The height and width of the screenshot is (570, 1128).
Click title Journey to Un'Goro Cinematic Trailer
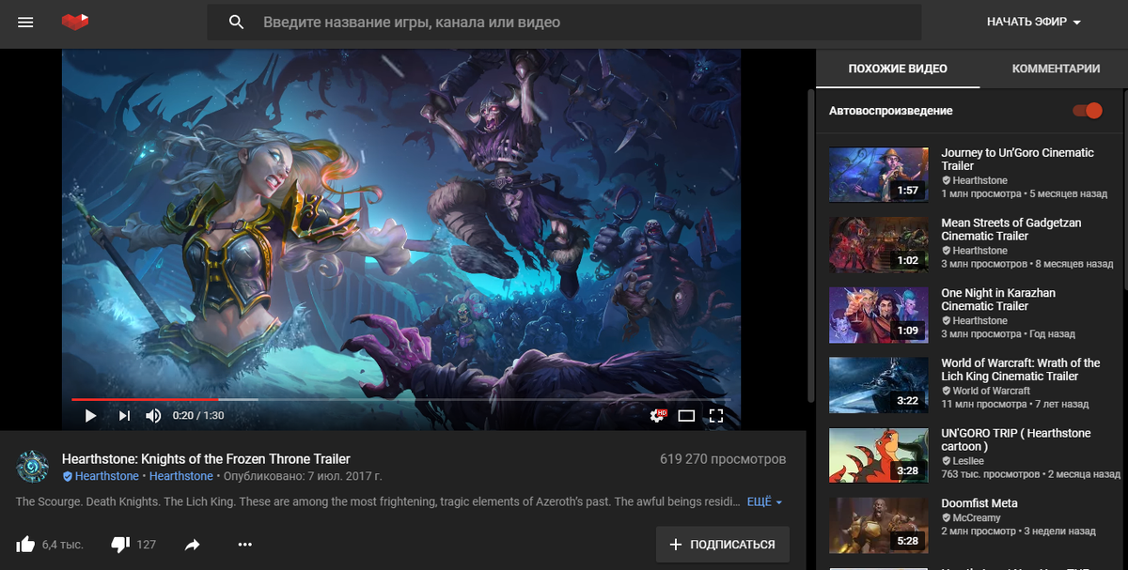click(x=1018, y=159)
